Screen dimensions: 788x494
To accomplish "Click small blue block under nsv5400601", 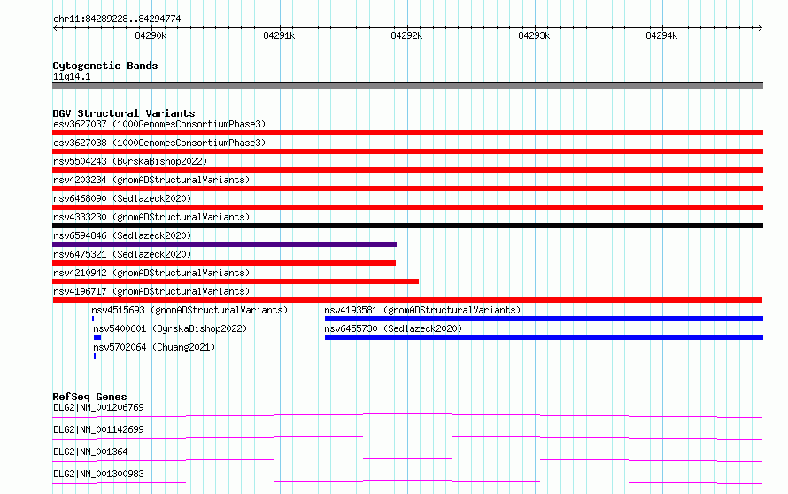I will pyautogui.click(x=97, y=337).
